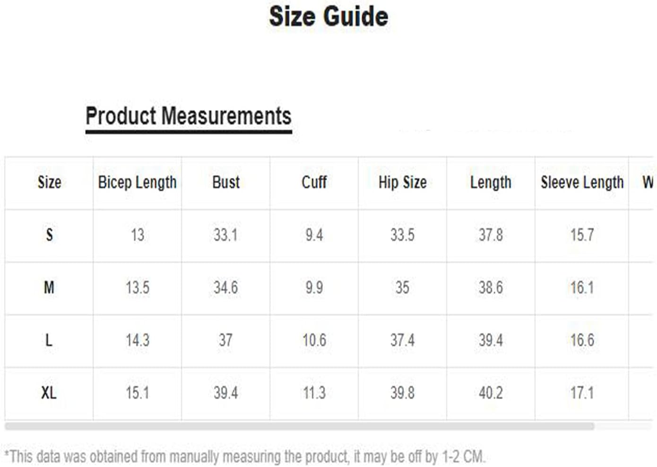Viewport: 657px width, 467px height.
Task: Select the M size row label
Action: click(x=49, y=287)
